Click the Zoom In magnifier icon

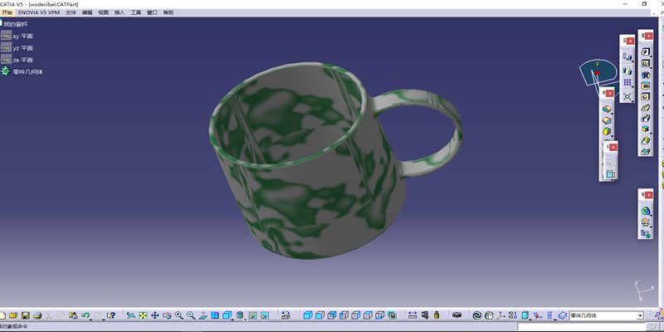point(179,315)
